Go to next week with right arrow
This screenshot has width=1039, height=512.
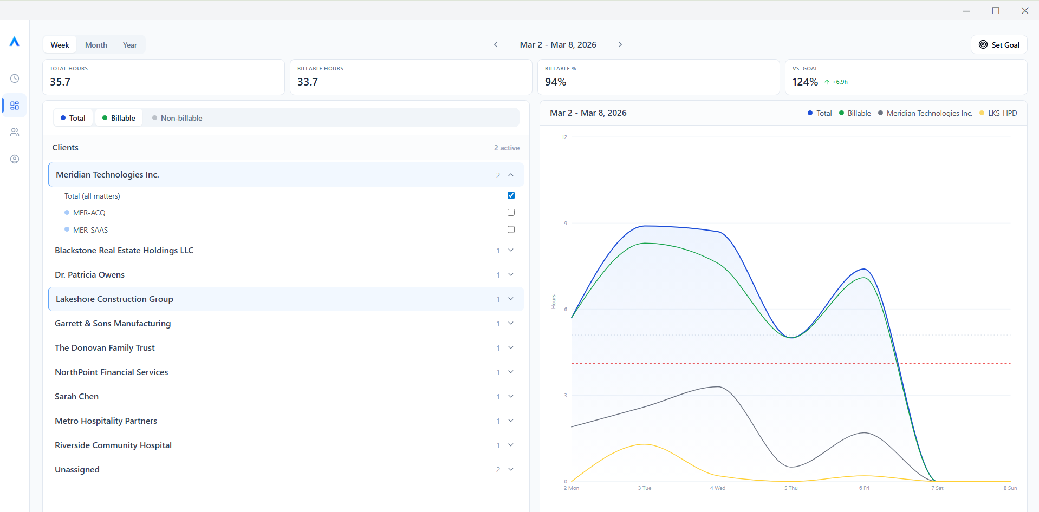coord(620,44)
